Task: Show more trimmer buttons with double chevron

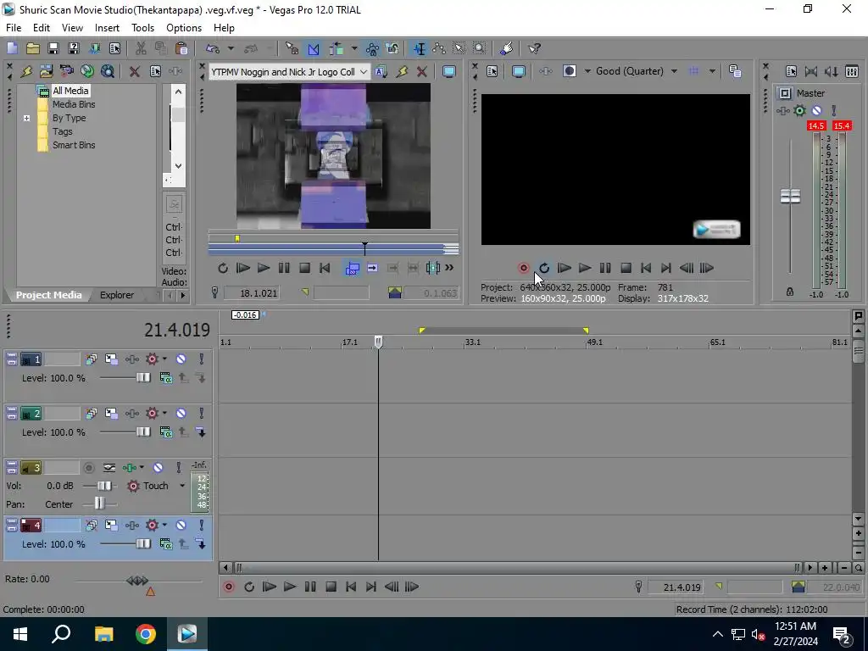Action: (x=449, y=268)
